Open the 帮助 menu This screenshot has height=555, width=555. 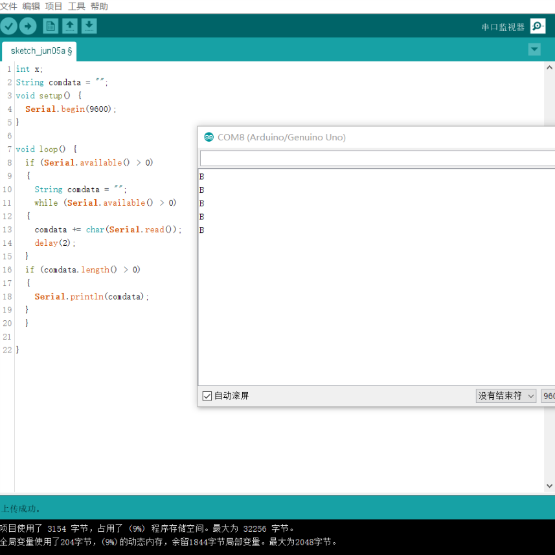point(99,6)
